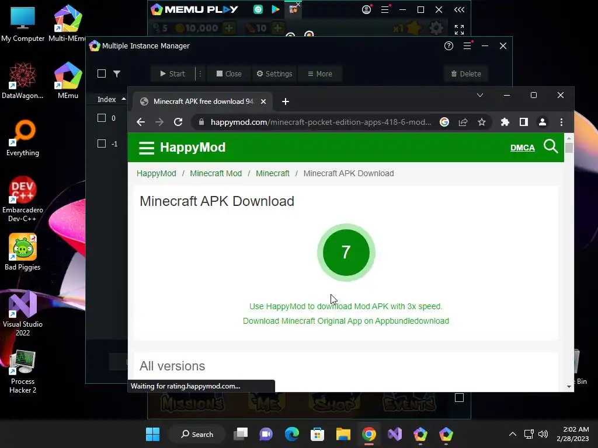Open Settings in Instance Manager

[274, 74]
